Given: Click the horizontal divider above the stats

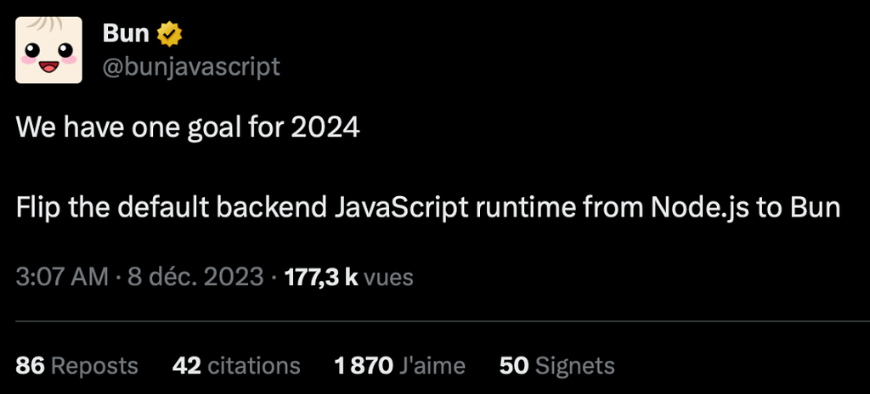Looking at the screenshot, I should tap(443, 321).
